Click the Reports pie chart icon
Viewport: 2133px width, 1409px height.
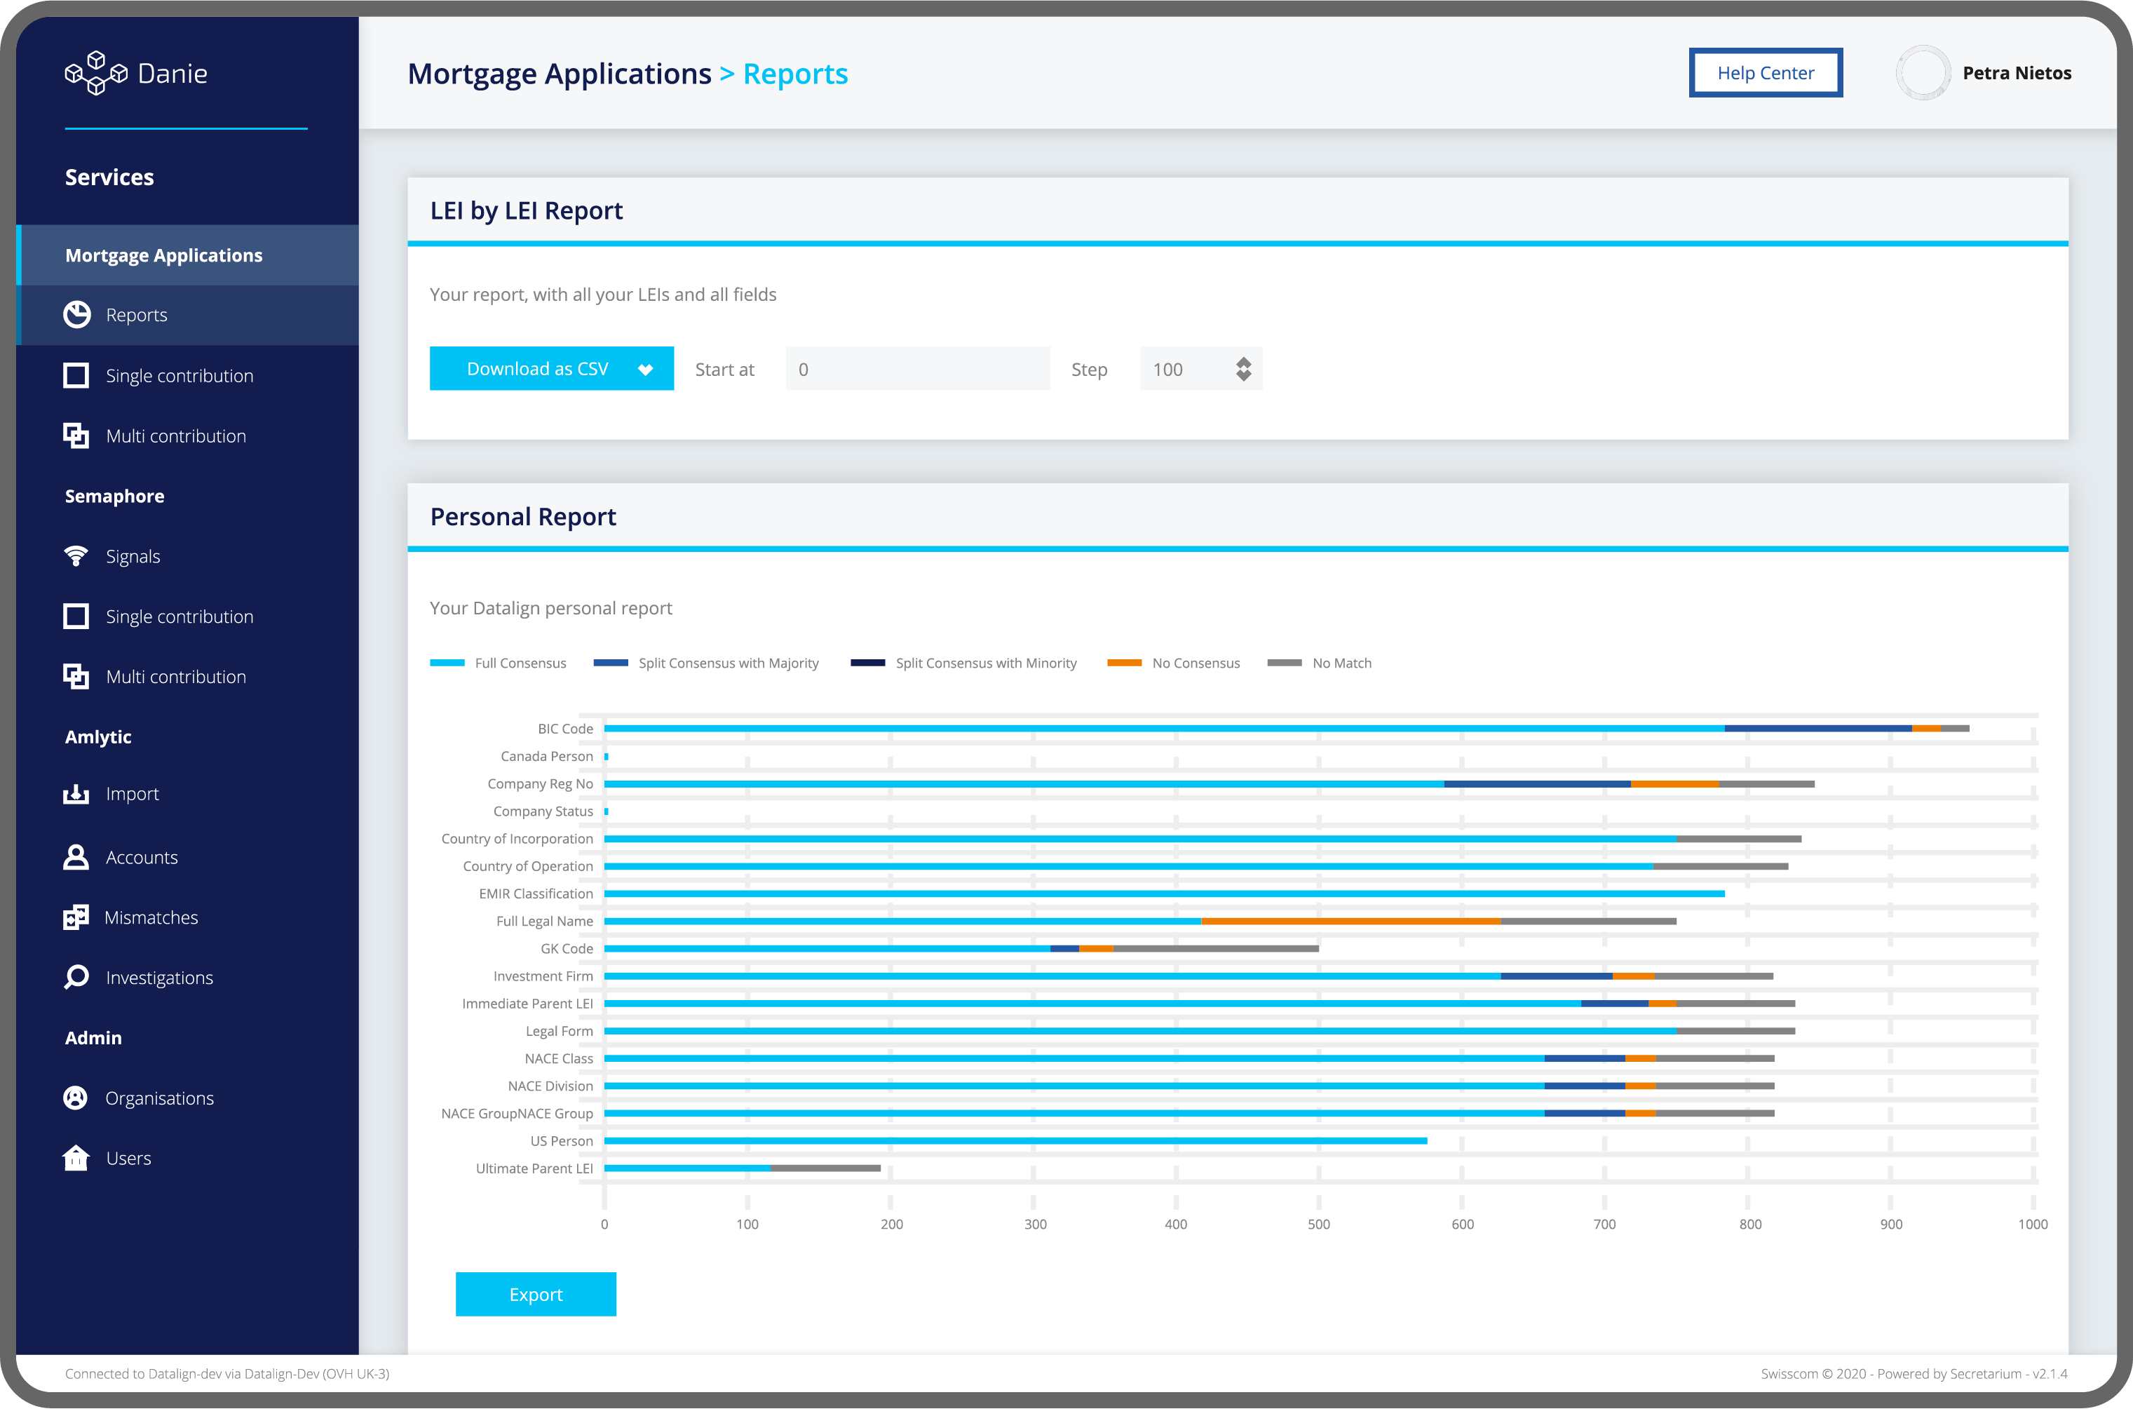(x=77, y=314)
